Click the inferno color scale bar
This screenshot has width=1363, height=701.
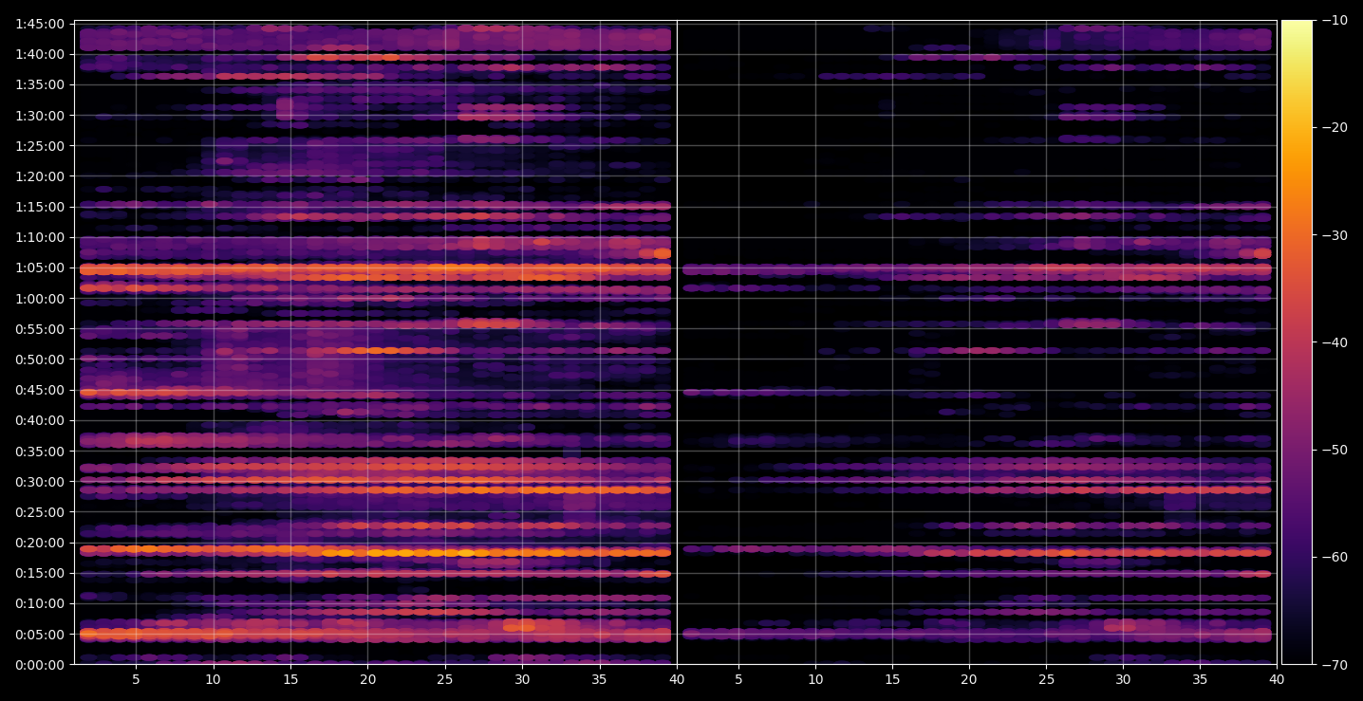(1297, 342)
